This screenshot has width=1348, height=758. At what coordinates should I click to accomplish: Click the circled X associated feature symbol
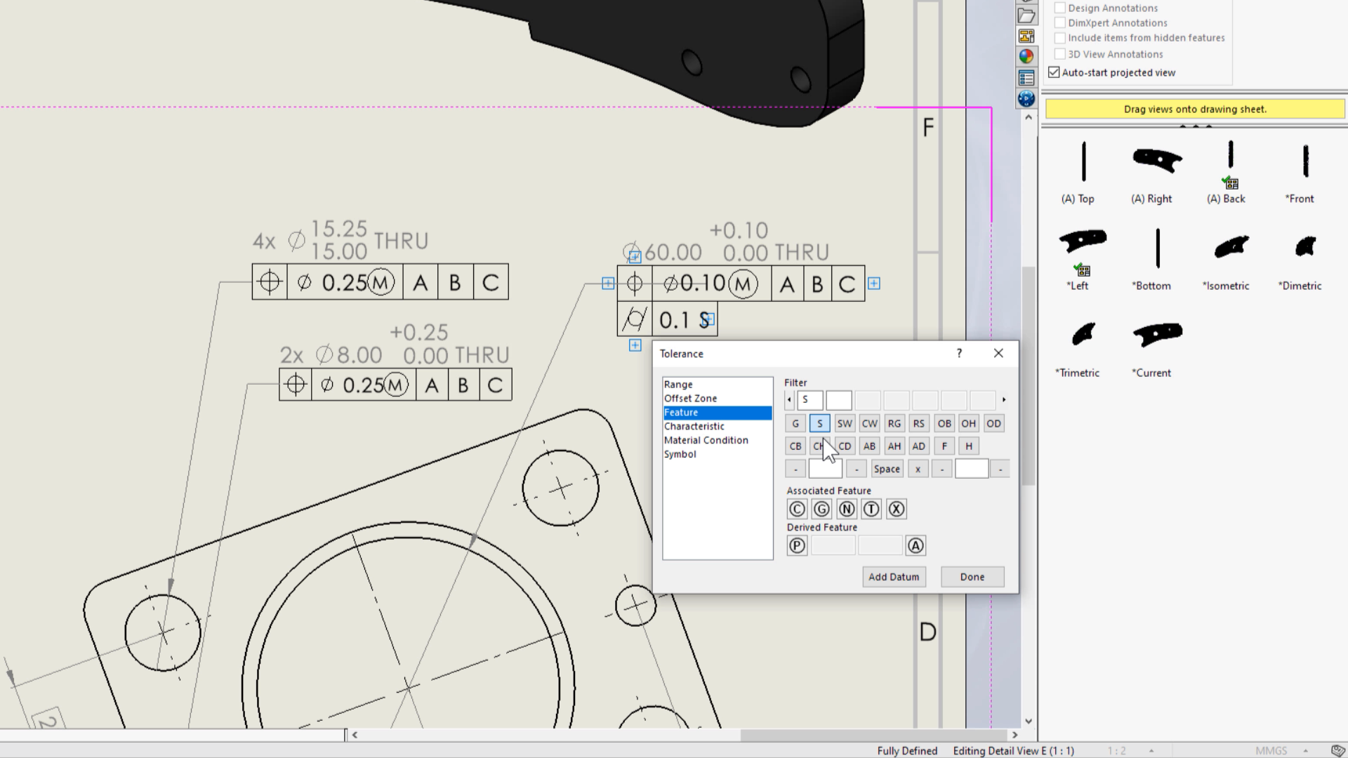click(897, 510)
